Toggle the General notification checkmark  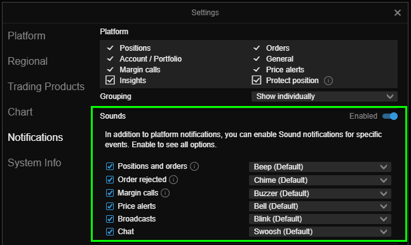coord(257,58)
